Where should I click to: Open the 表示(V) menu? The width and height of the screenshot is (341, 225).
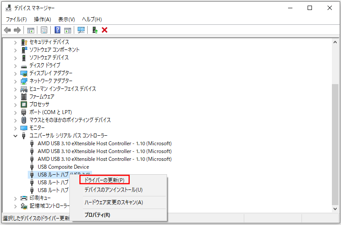tap(66, 20)
